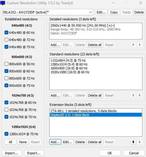Screen dimensions: 146x157
Task: Click Reset under Detailed resolutions list
Action: [x=109, y=45]
